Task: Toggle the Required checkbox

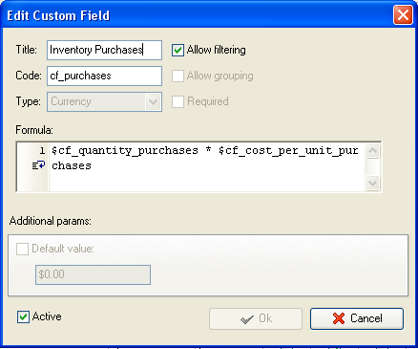Action: click(x=178, y=101)
